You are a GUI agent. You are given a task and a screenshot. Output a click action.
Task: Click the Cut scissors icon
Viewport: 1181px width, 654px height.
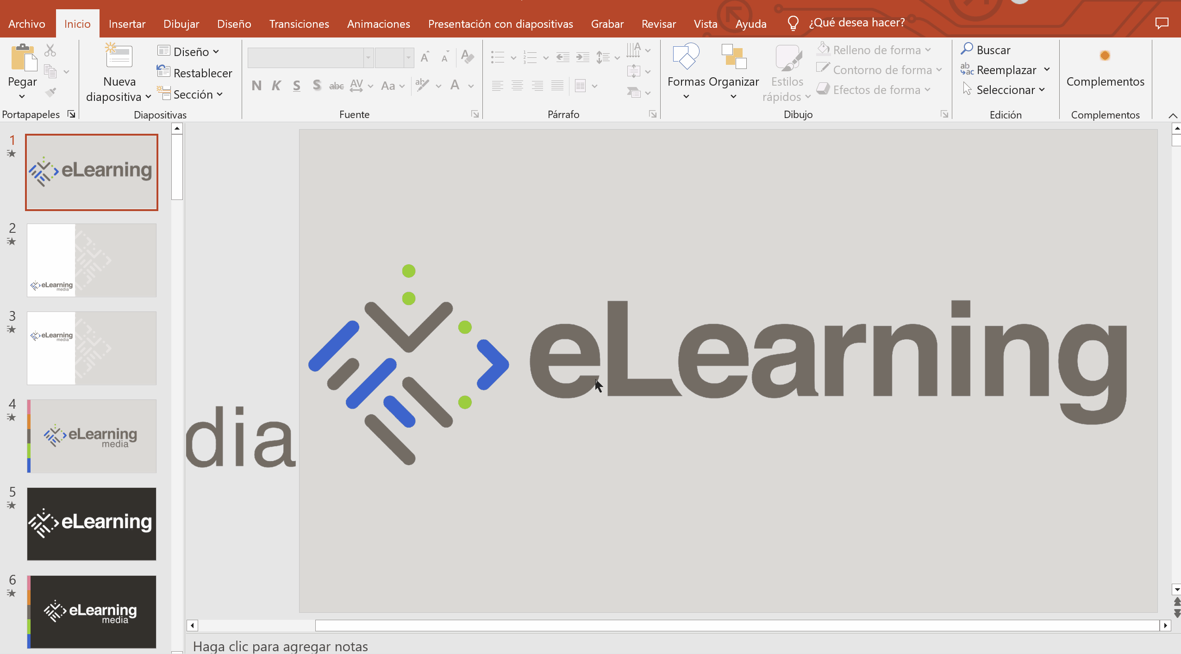coord(50,50)
